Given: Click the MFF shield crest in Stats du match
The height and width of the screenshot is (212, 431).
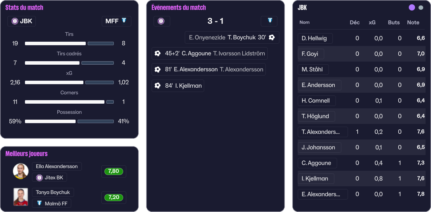Looking at the screenshot, I should [124, 21].
